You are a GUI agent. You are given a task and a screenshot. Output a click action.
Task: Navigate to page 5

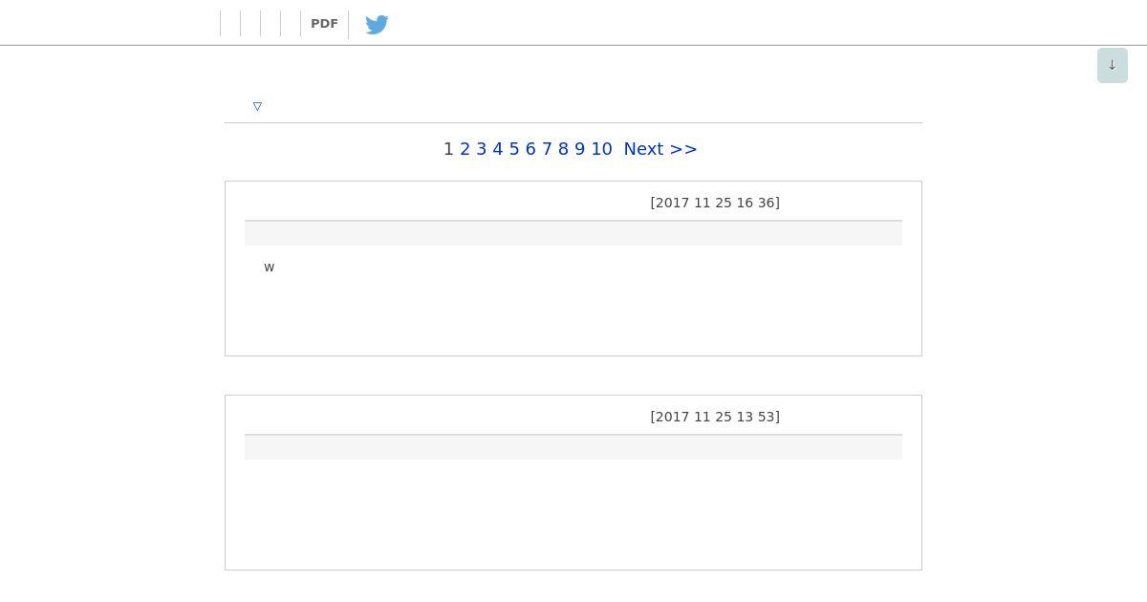(513, 149)
